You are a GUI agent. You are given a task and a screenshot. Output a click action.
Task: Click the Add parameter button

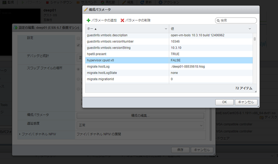pyautogui.click(x=102, y=20)
